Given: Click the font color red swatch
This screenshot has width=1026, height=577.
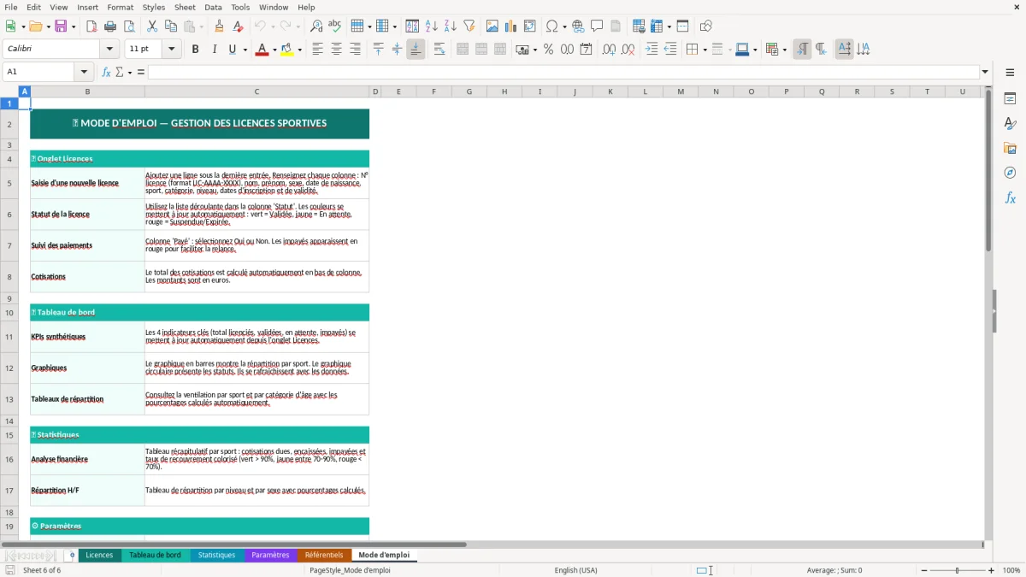Looking at the screenshot, I should 262,50.
